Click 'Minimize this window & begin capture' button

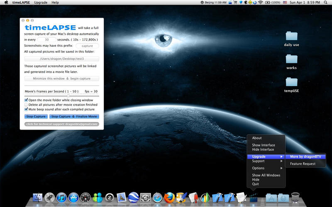pyautogui.click(x=61, y=79)
